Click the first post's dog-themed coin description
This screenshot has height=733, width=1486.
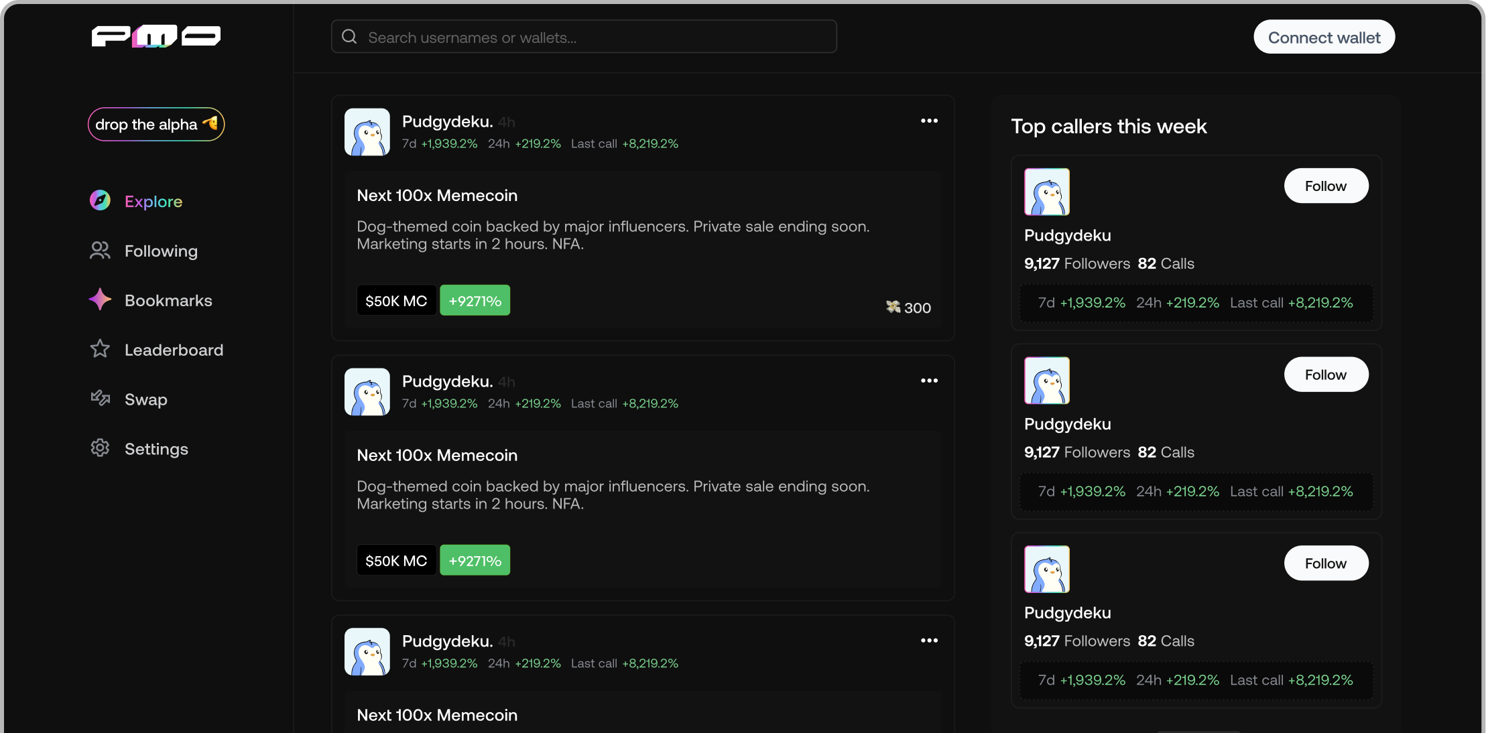coord(613,235)
